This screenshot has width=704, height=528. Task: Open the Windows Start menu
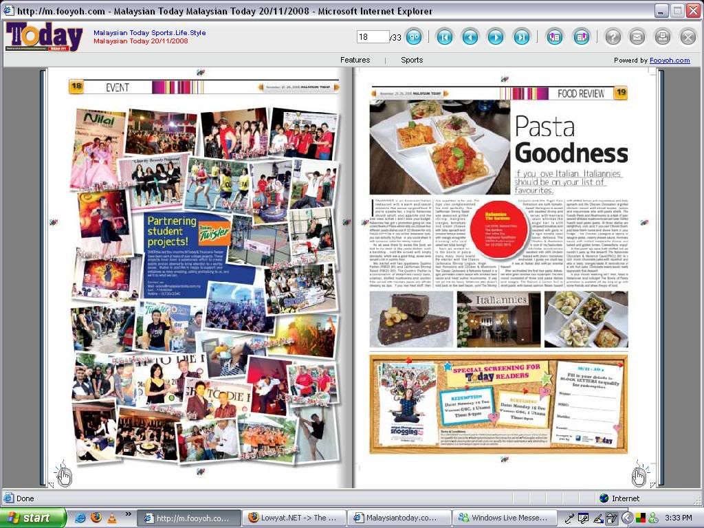[x=33, y=518]
